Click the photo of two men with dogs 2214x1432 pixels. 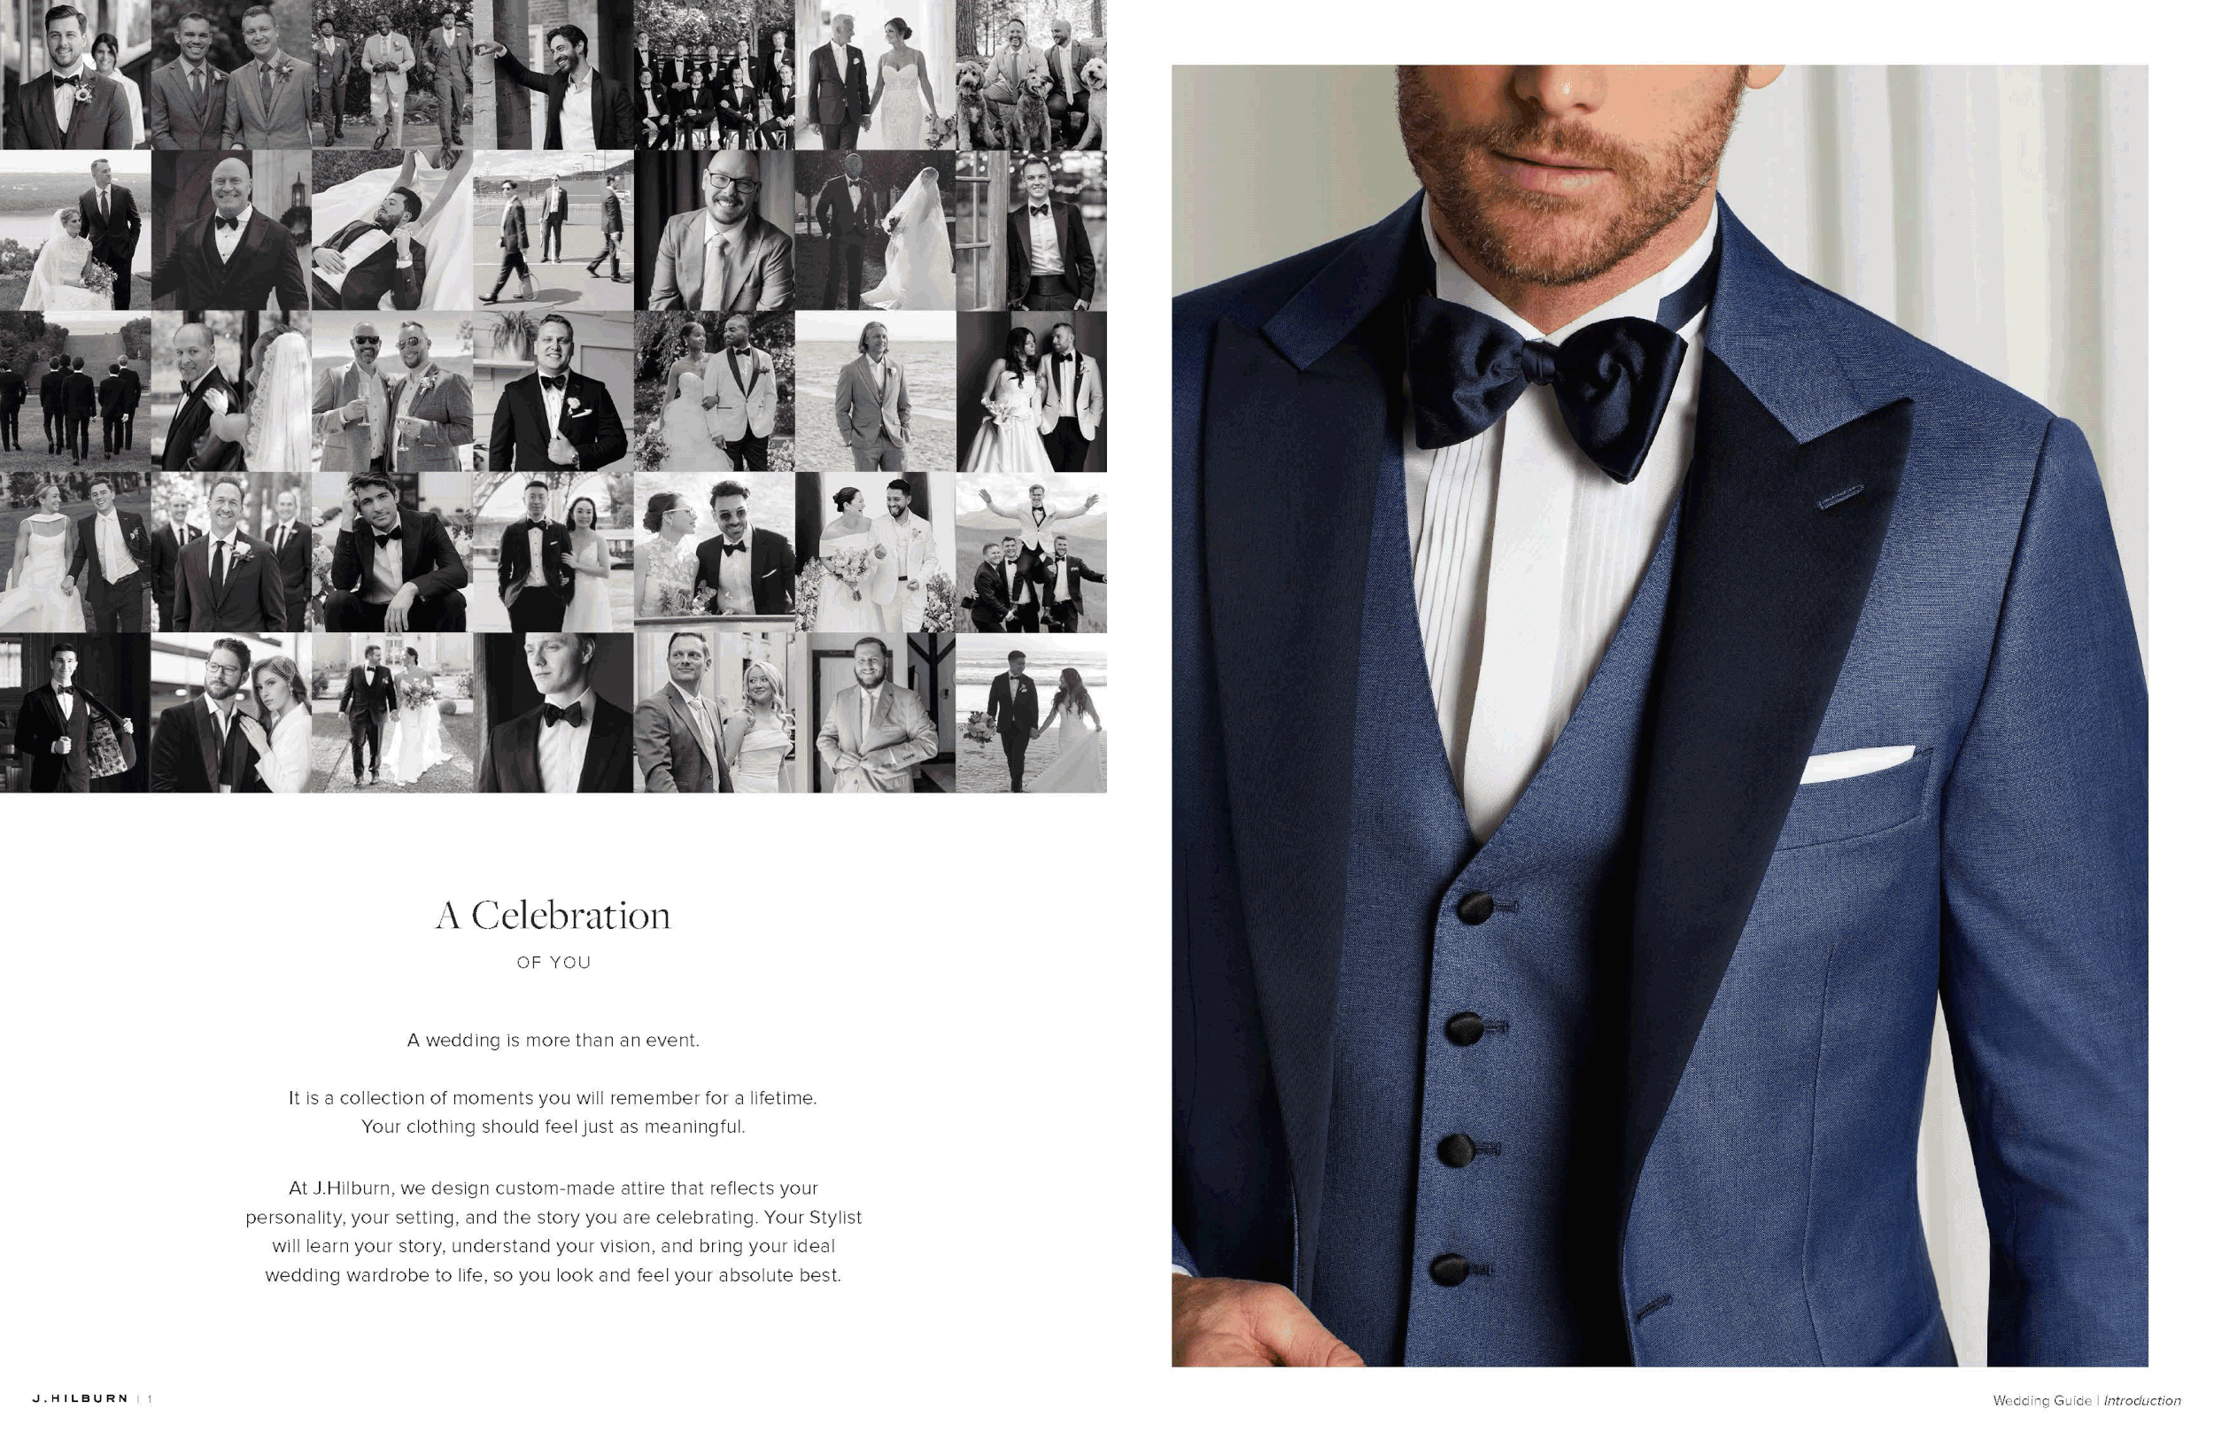[1030, 74]
